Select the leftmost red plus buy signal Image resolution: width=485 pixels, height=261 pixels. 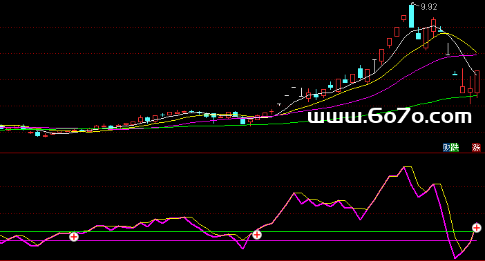[x=74, y=237]
